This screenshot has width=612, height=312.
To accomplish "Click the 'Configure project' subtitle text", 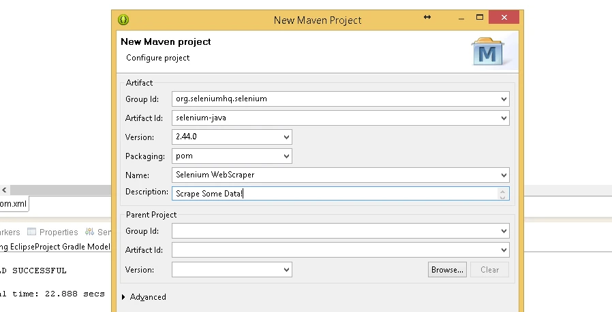I will tap(157, 58).
